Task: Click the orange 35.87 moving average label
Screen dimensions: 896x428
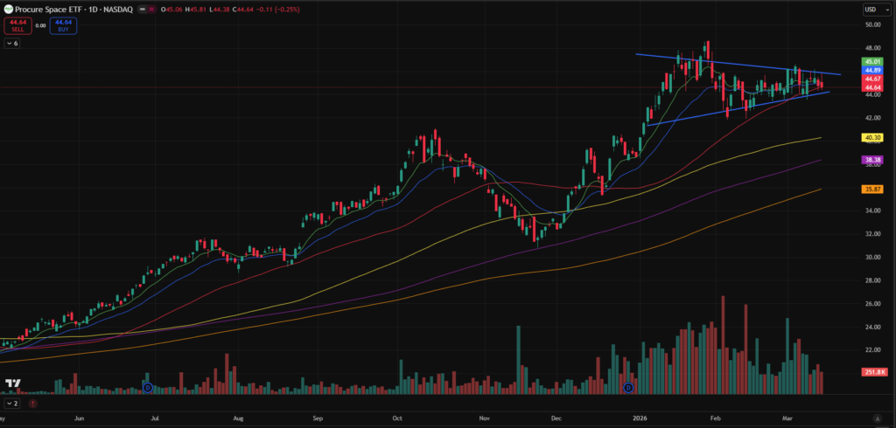Action: coord(871,189)
